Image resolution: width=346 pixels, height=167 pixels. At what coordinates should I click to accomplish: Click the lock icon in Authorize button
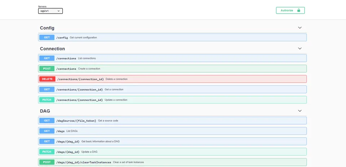click(298, 10)
